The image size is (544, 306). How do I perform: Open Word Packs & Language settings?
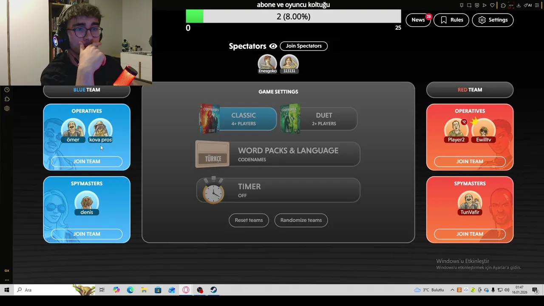(278, 154)
